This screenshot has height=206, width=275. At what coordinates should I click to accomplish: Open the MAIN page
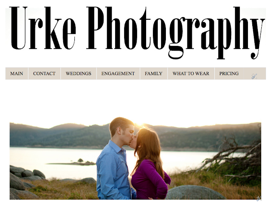[x=17, y=73]
